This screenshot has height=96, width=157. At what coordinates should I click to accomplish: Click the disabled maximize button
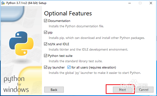[x=140, y=3]
